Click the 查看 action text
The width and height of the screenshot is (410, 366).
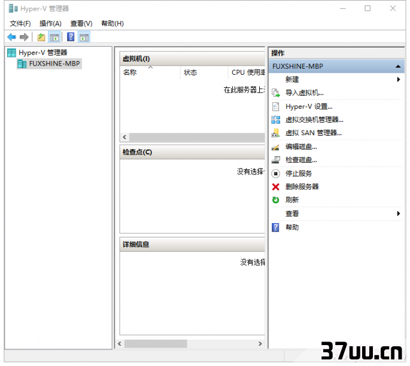coord(292,213)
